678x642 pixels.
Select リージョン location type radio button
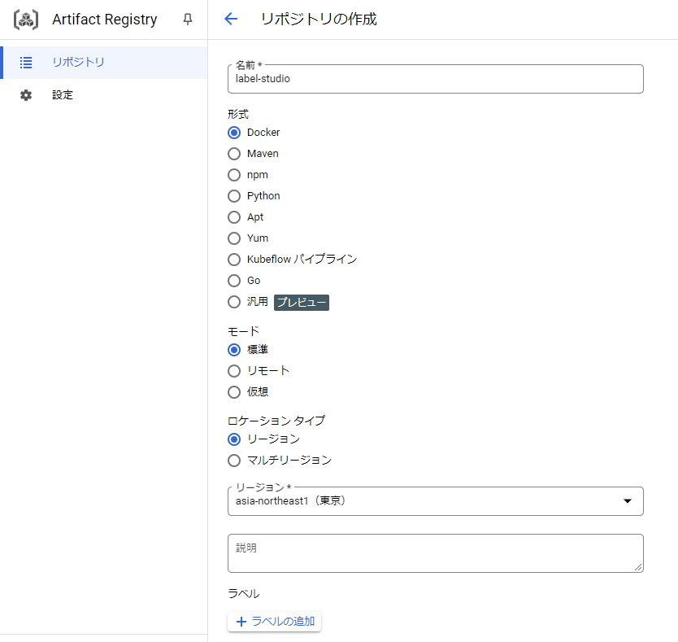pyautogui.click(x=234, y=439)
